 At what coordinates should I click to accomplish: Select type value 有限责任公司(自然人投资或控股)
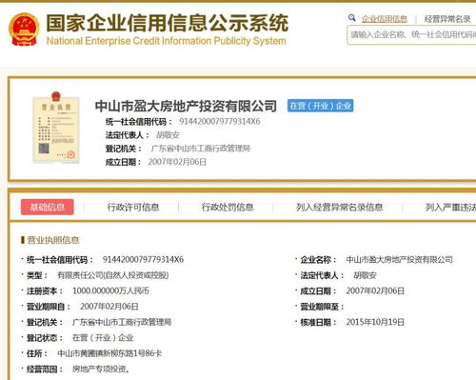[x=113, y=275]
